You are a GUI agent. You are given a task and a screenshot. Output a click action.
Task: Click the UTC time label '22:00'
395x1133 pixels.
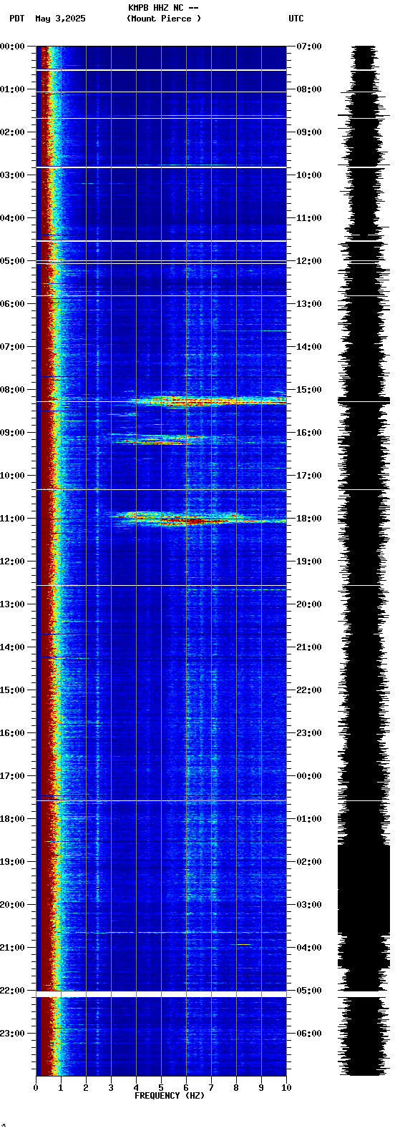(309, 690)
